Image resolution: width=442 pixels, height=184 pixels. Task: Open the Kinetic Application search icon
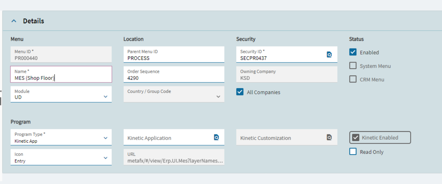pos(216,138)
